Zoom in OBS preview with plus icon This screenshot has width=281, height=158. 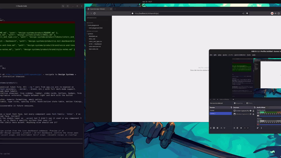pyautogui.click(x=217, y=99)
